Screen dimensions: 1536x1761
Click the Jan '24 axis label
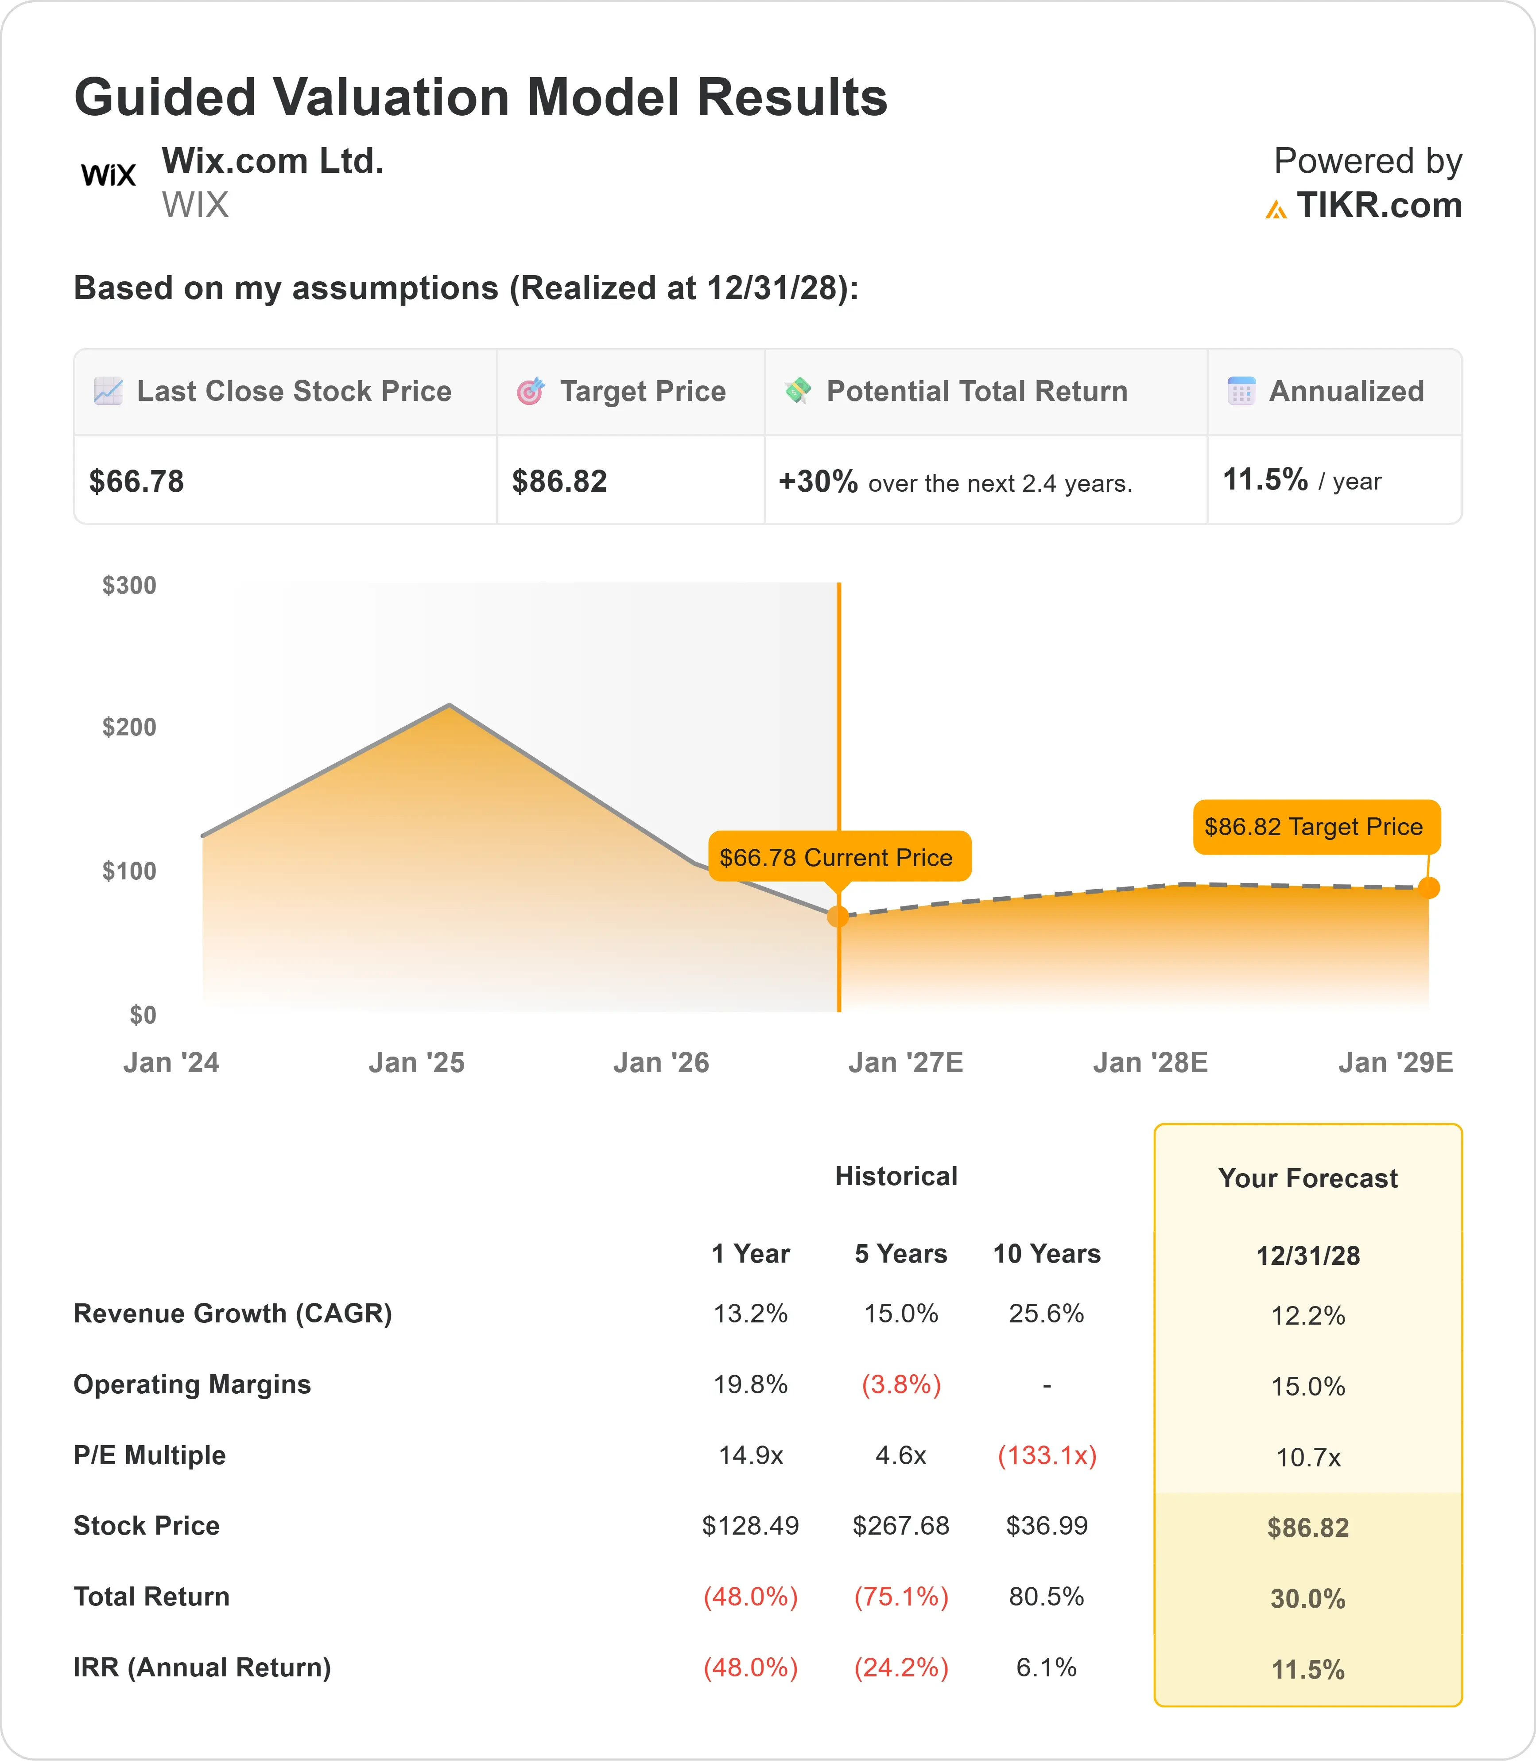[x=171, y=1063]
